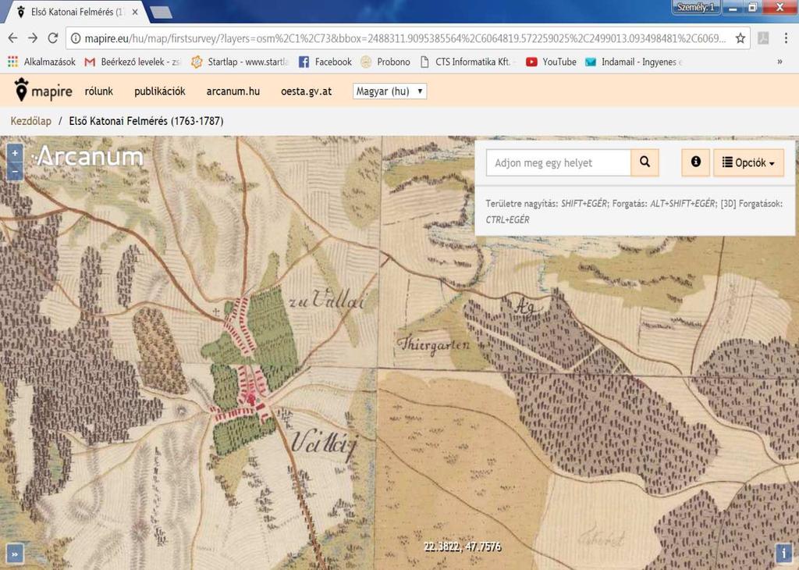Follow the oesta.gv.at link
The image size is (799, 570).
point(306,91)
